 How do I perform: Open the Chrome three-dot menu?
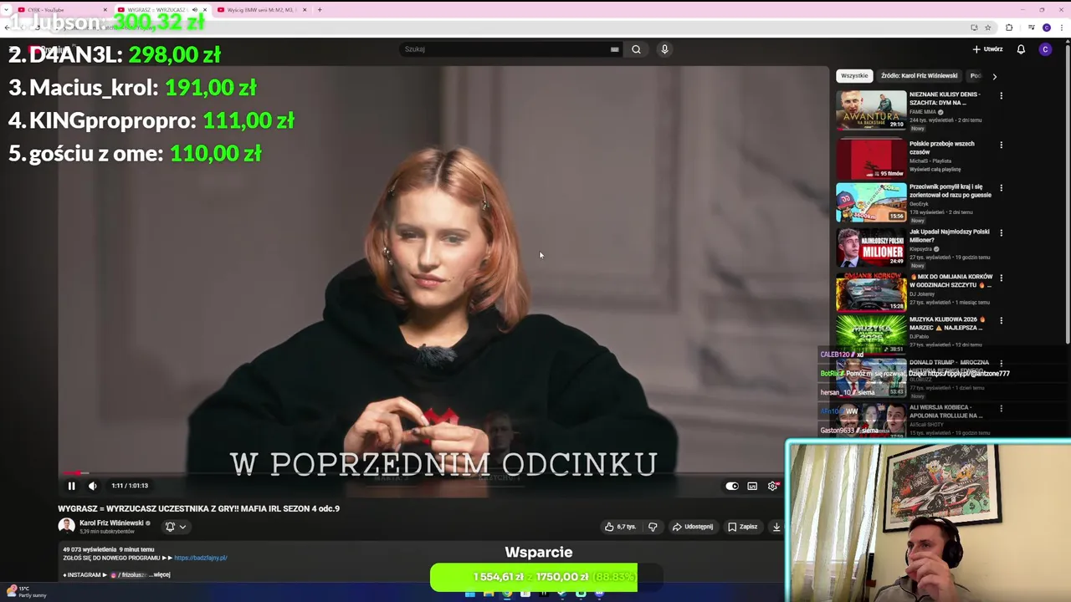tap(1063, 28)
